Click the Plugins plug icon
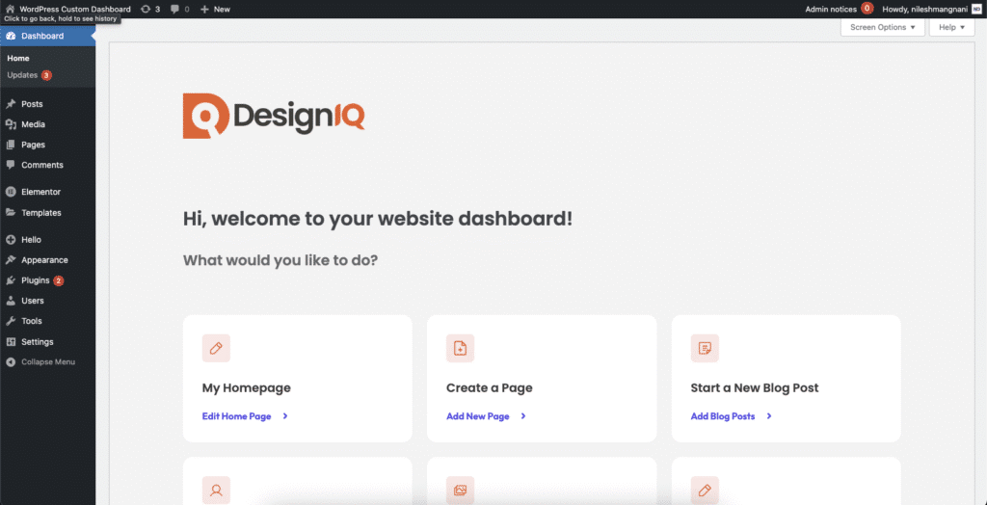This screenshot has height=505, width=987. pos(11,280)
